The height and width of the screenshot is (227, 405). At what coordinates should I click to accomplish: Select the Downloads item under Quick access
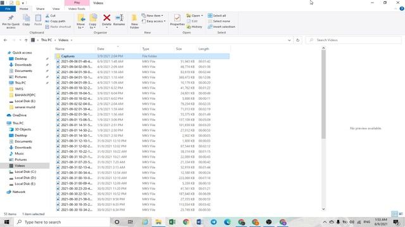coord(23,65)
